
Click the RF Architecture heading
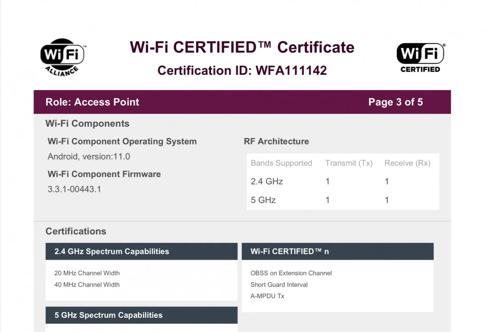(276, 142)
